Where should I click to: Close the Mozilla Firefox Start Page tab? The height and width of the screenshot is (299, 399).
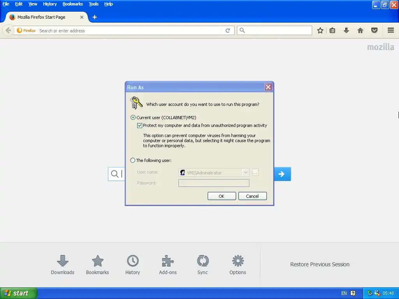(82, 17)
